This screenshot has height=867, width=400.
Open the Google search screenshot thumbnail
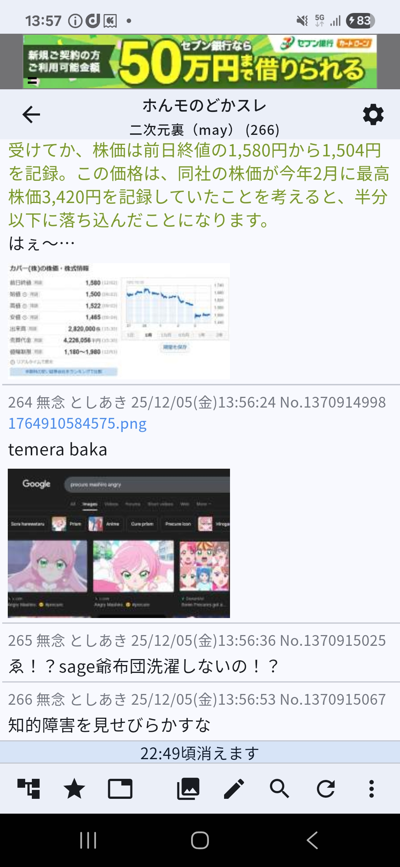(x=119, y=543)
